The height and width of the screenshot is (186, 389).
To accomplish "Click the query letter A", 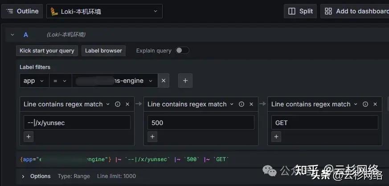I will pyautogui.click(x=25, y=35).
